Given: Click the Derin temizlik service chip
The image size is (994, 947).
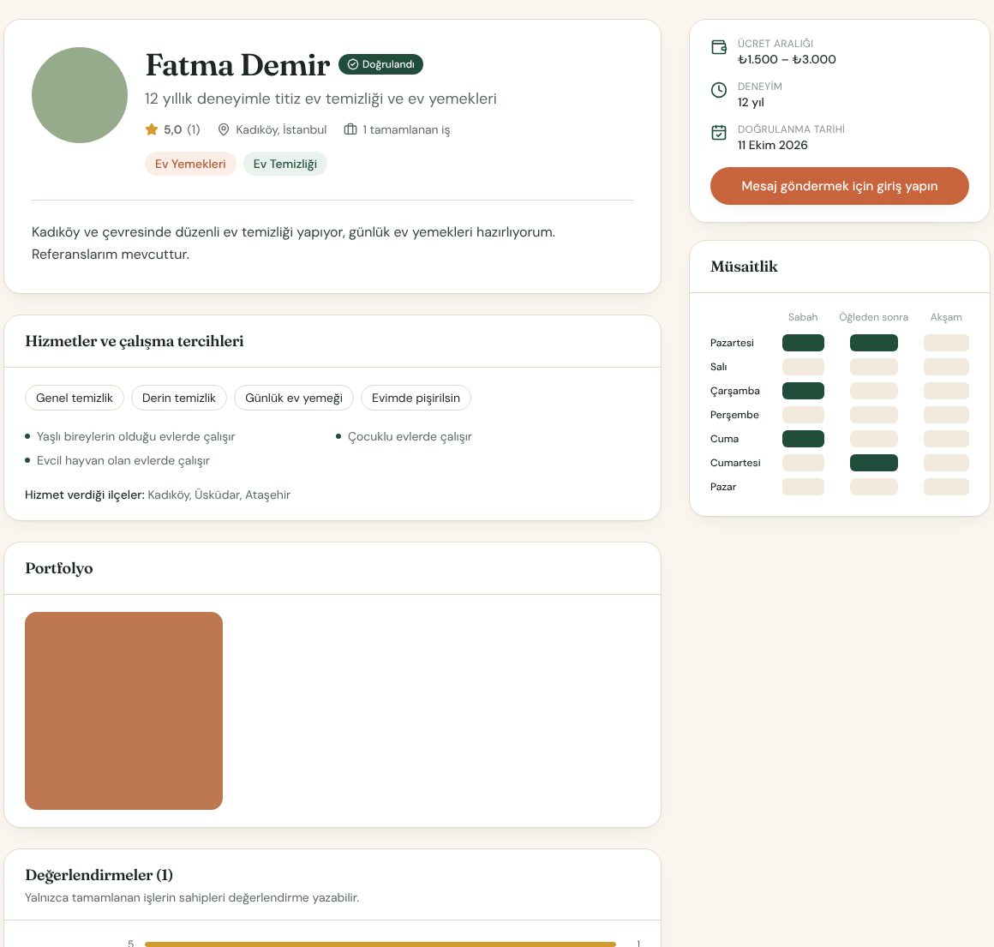Looking at the screenshot, I should click(x=179, y=398).
